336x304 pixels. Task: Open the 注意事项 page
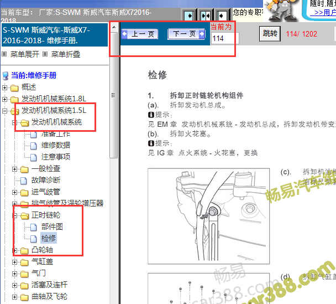[56, 157]
